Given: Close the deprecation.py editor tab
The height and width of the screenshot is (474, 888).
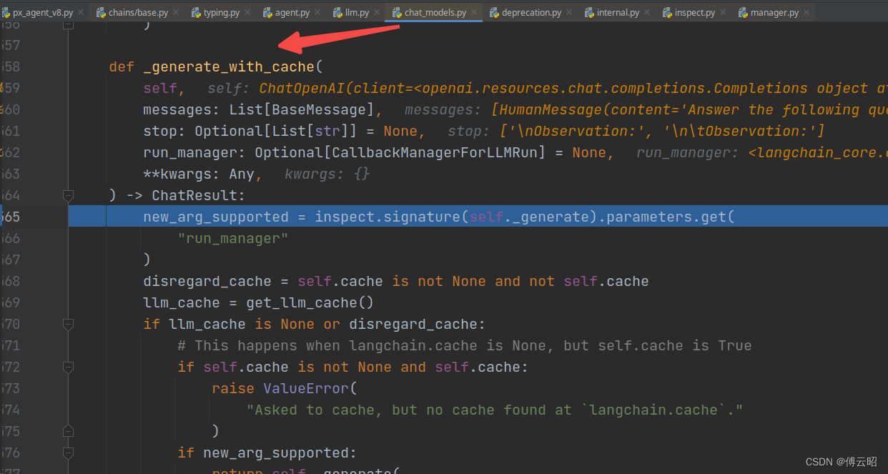Looking at the screenshot, I should click(571, 13).
